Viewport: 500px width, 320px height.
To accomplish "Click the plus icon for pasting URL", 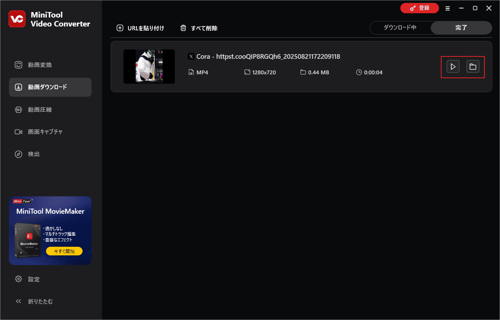I will pyautogui.click(x=120, y=28).
